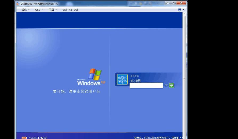Close the Windows Virtual PC window
Screen dimensions: 238x139
[181, 3]
